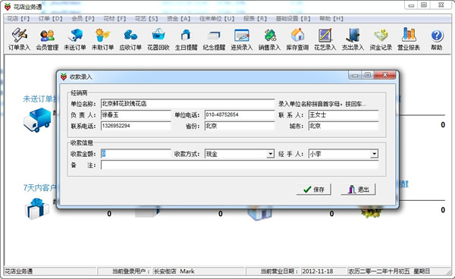
Task: Focus the 单位名称 company name field
Action: (187, 104)
